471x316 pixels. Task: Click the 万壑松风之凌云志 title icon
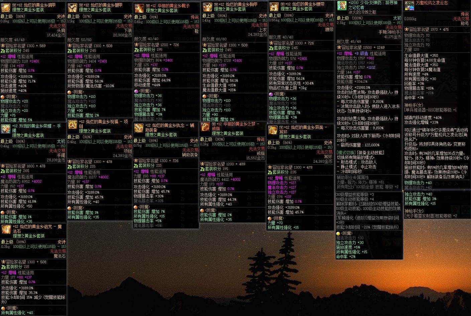click(409, 6)
